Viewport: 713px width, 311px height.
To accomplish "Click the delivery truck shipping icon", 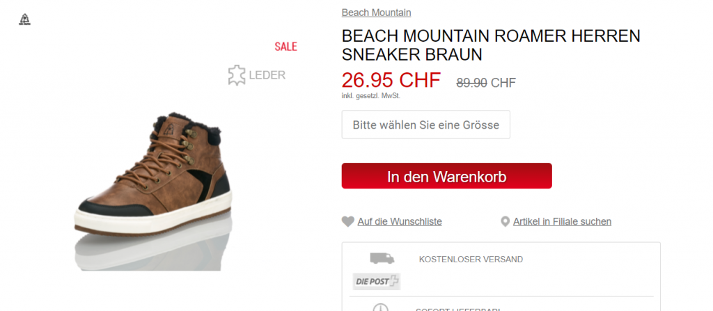I will (382, 258).
